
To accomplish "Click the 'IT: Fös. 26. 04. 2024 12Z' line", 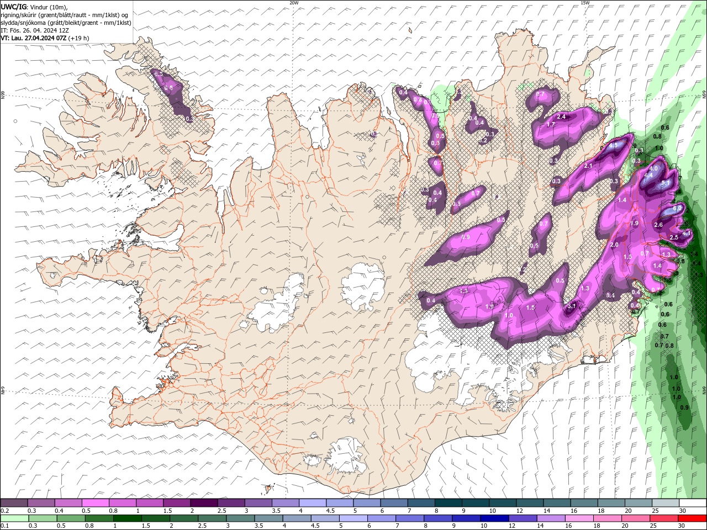I will [x=35, y=30].
